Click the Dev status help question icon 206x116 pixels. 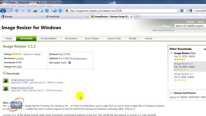pos(70,63)
